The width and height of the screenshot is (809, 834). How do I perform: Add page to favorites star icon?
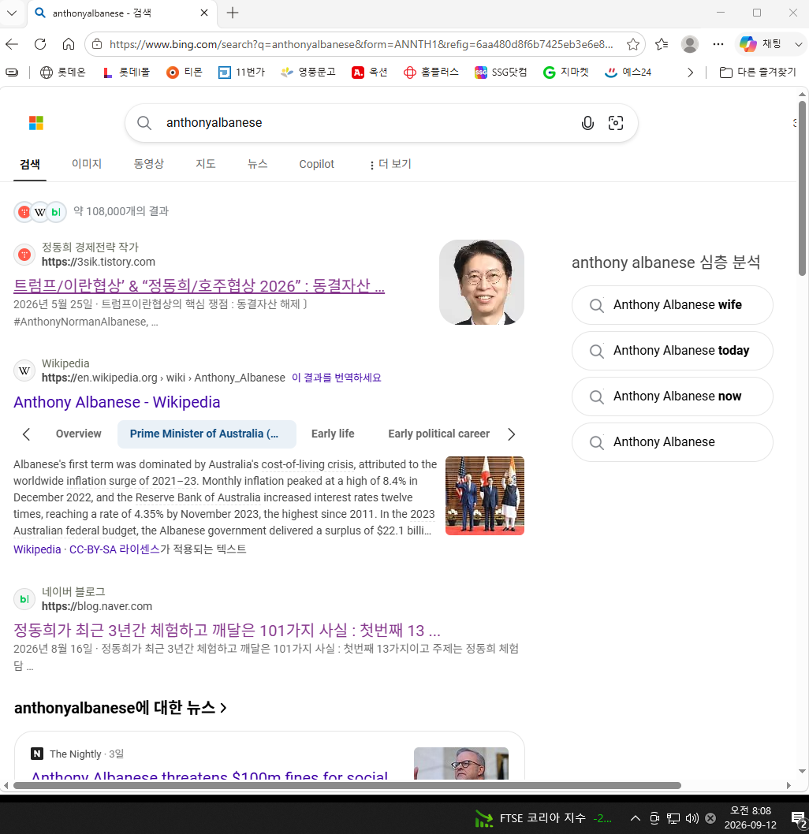pyautogui.click(x=633, y=44)
